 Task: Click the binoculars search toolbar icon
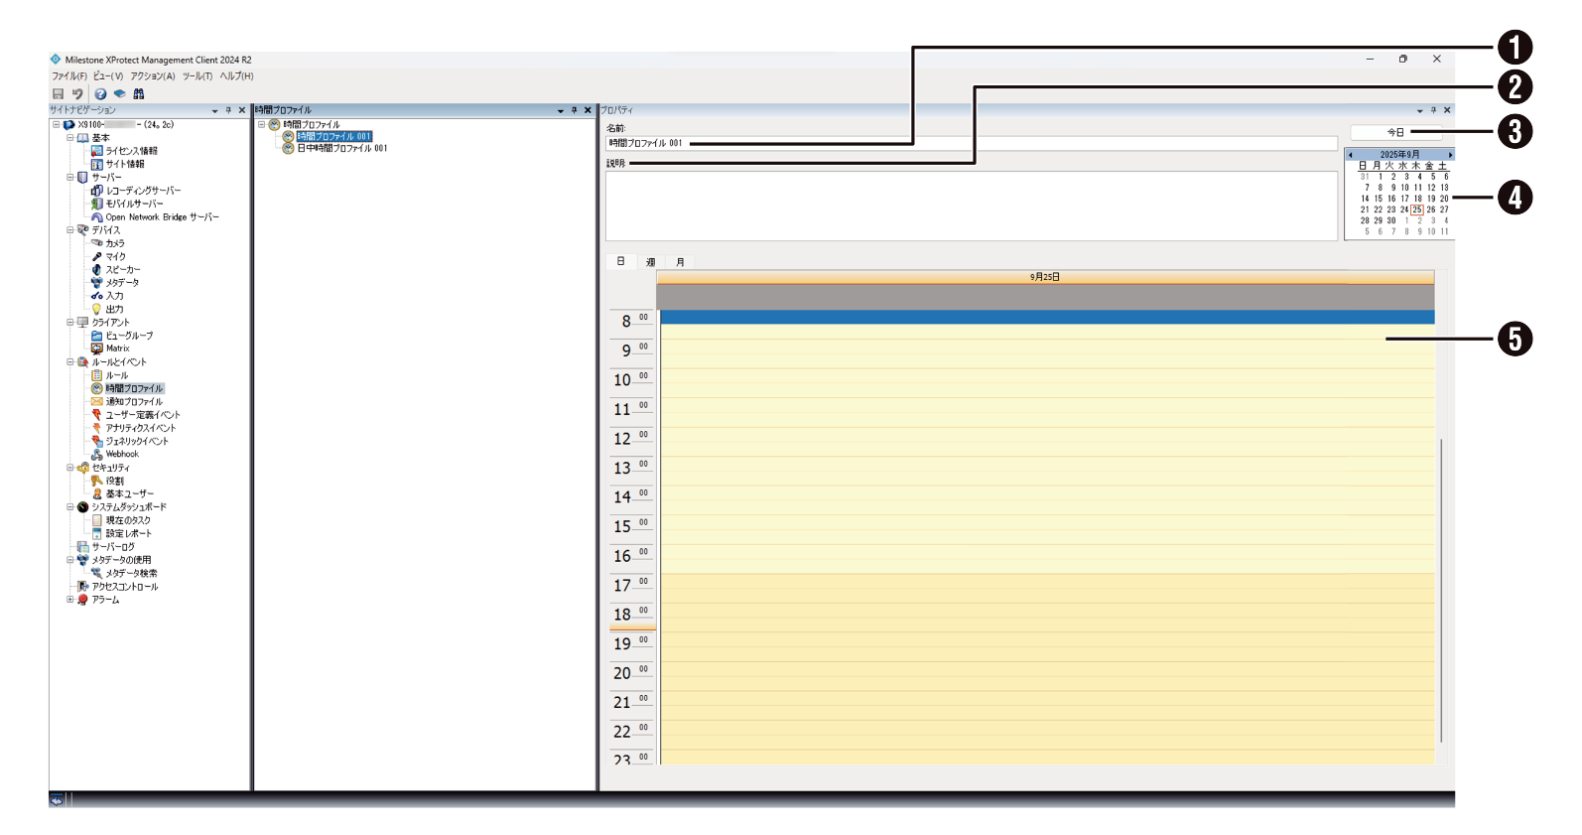(x=139, y=93)
